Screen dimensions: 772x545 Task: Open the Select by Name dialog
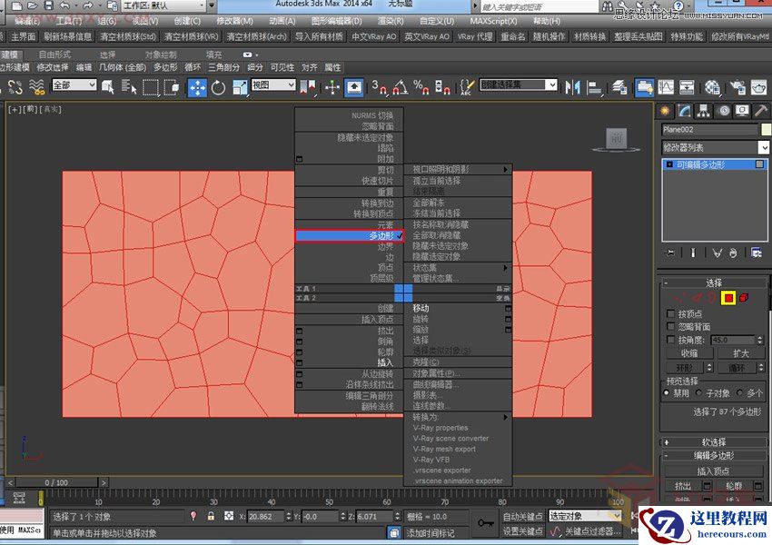127,87
